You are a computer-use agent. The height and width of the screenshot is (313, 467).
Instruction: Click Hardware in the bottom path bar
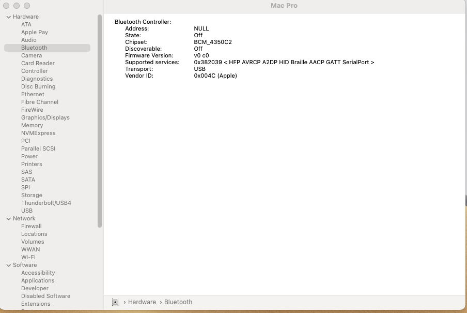pyautogui.click(x=142, y=302)
